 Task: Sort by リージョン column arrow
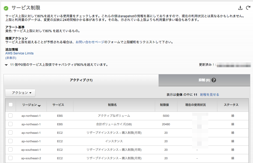[39, 106]
